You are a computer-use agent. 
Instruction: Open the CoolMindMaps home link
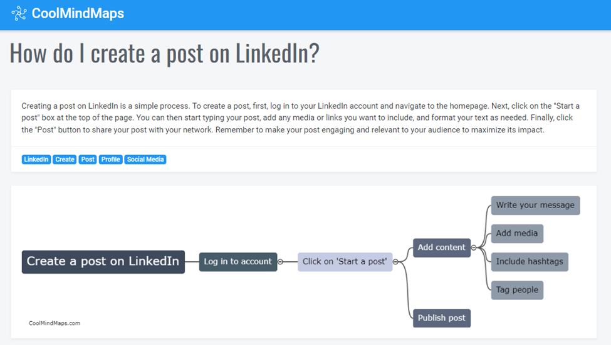[78, 13]
